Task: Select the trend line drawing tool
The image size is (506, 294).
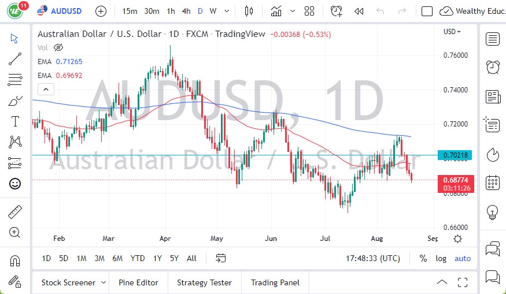Action: (15, 58)
